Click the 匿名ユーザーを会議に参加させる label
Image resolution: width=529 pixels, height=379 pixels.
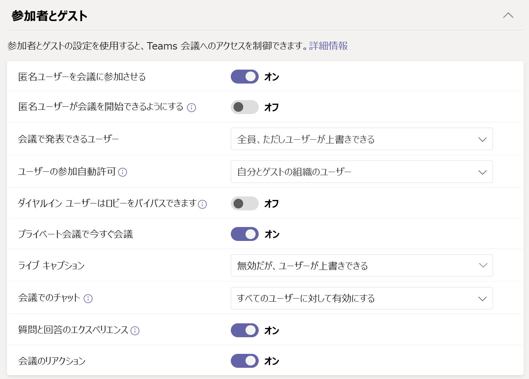coord(82,77)
